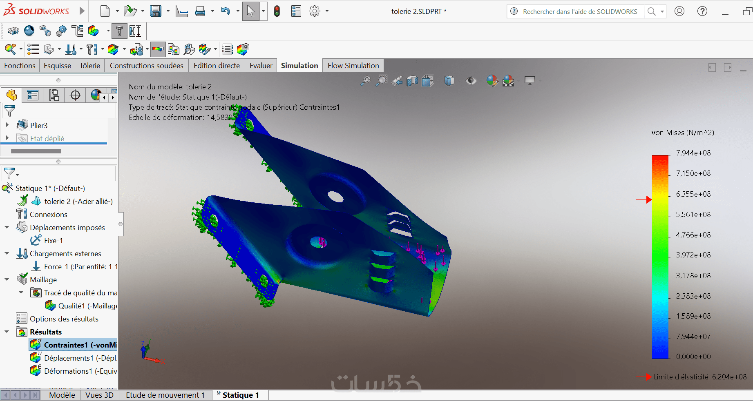Open the SOLIDWORKS Options gear icon
Image resolution: width=753 pixels, height=401 pixels.
point(315,11)
